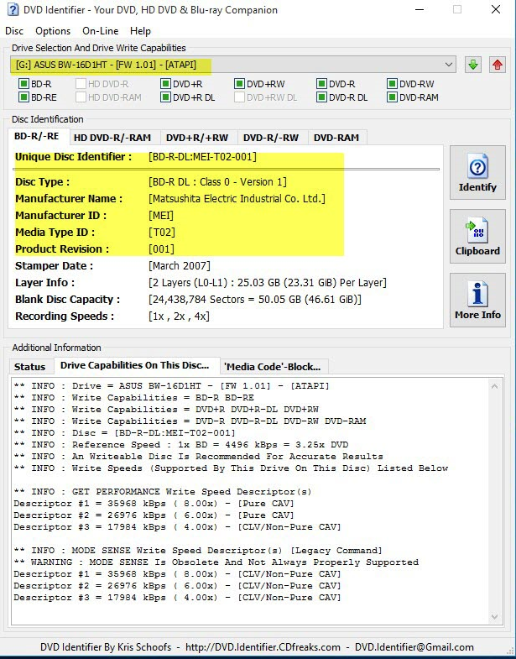This screenshot has width=516, height=659.
Task: Switch to the BD-R/-RE tab
Action: pyautogui.click(x=37, y=136)
